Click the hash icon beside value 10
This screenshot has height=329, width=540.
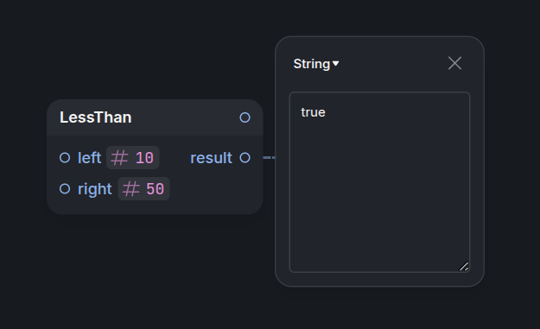(119, 158)
